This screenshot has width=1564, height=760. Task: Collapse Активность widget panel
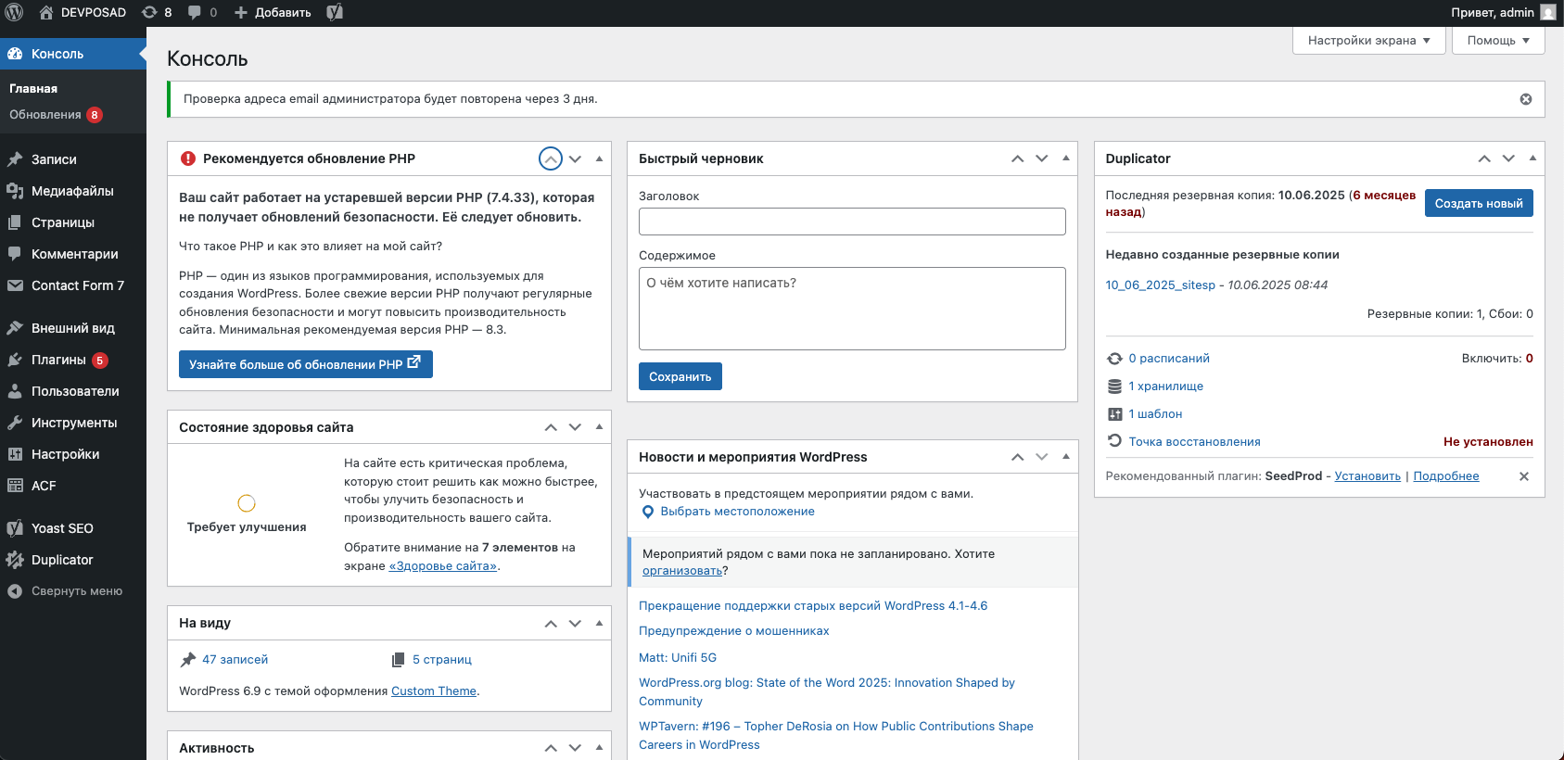pyautogui.click(x=599, y=748)
